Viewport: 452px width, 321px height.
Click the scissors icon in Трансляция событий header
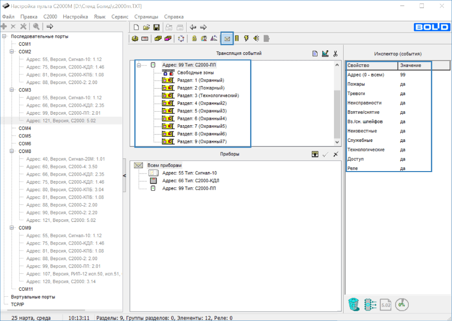tap(335, 54)
